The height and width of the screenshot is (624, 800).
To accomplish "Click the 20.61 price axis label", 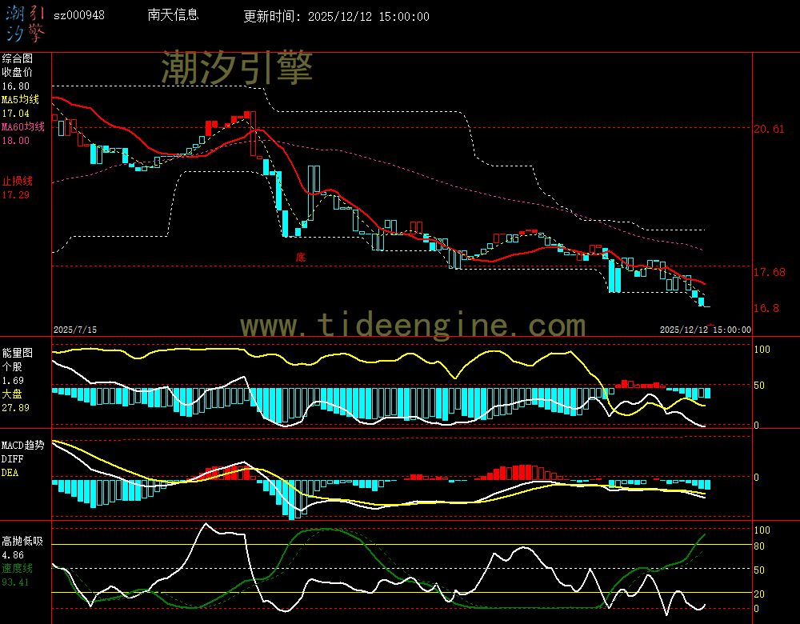I will tap(769, 129).
